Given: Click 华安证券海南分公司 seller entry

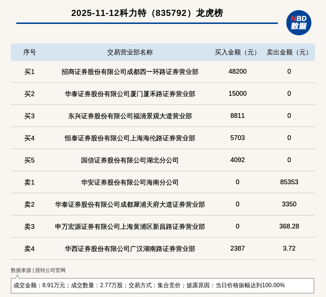Looking at the screenshot, I should (x=130, y=182).
